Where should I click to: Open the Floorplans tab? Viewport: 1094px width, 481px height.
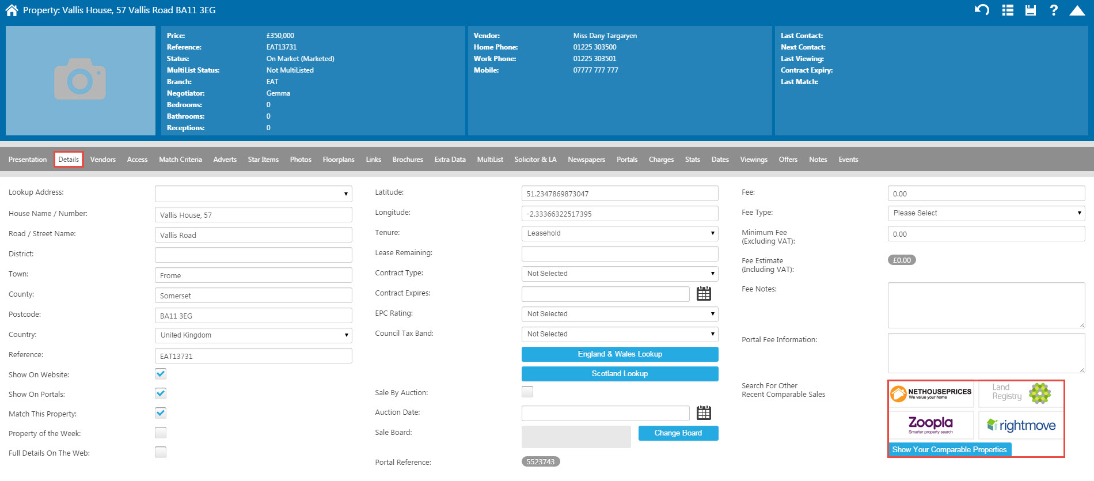click(339, 160)
